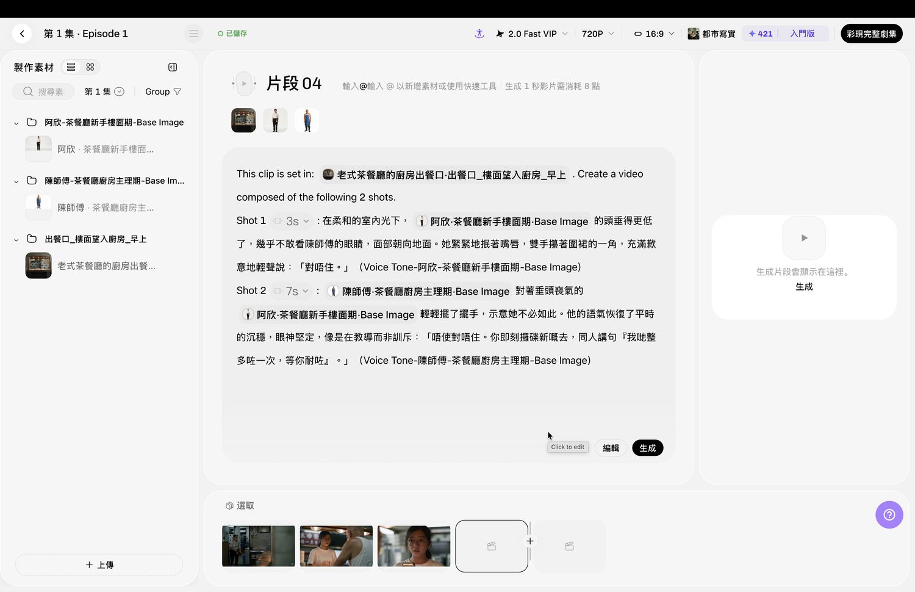Click the 421 credits indicator
Viewport: 915px width, 592px height.
[x=761, y=34]
